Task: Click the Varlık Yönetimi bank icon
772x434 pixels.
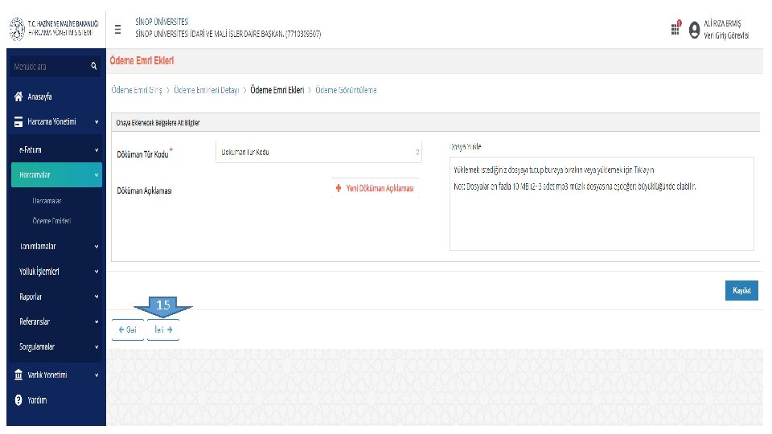Action: (x=18, y=375)
